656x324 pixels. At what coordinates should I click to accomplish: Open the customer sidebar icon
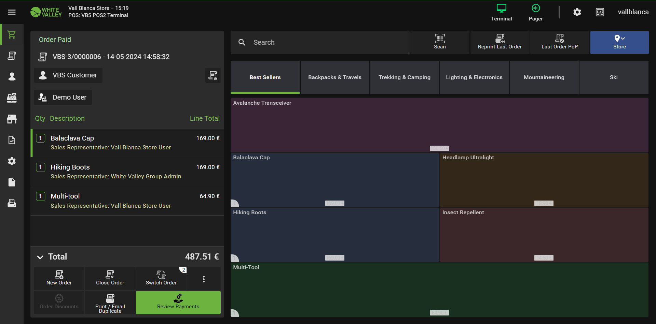tap(12, 77)
